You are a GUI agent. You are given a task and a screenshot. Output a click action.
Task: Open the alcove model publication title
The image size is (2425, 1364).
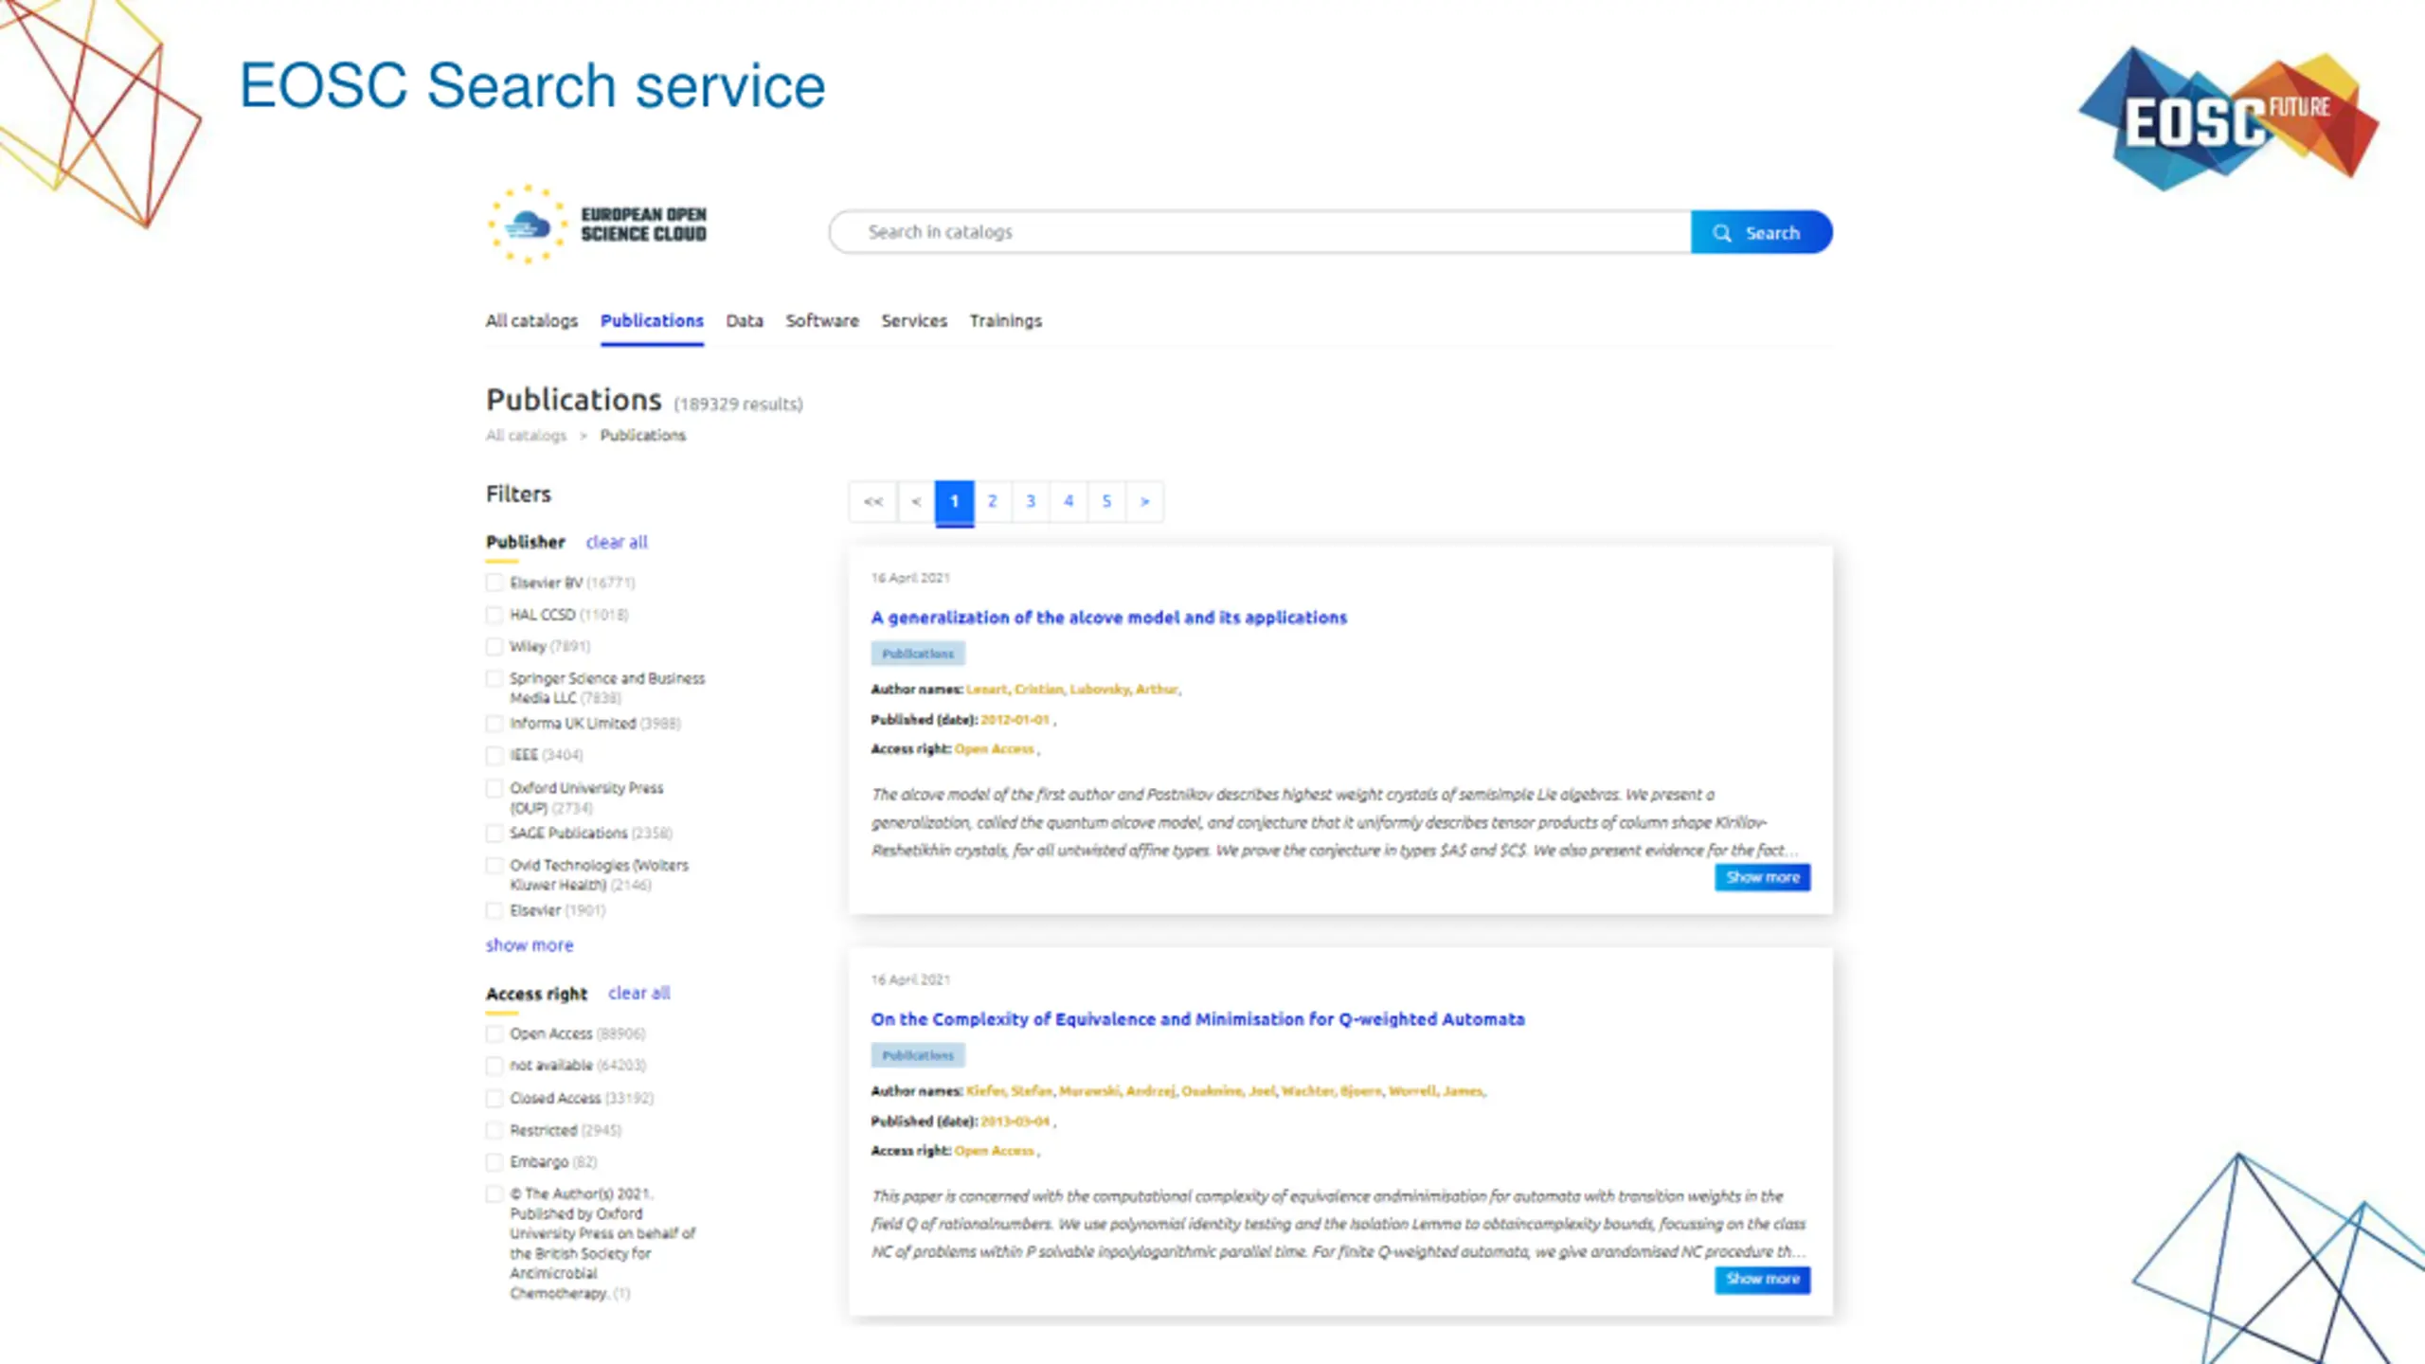tap(1108, 618)
